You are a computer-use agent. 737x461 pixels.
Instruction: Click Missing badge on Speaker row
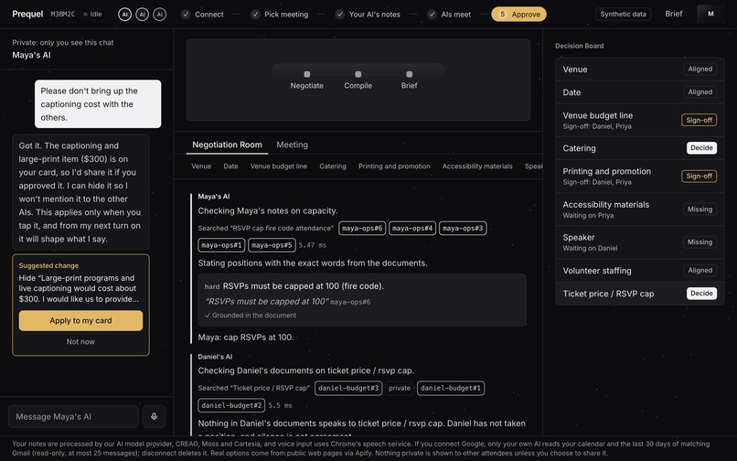700,242
